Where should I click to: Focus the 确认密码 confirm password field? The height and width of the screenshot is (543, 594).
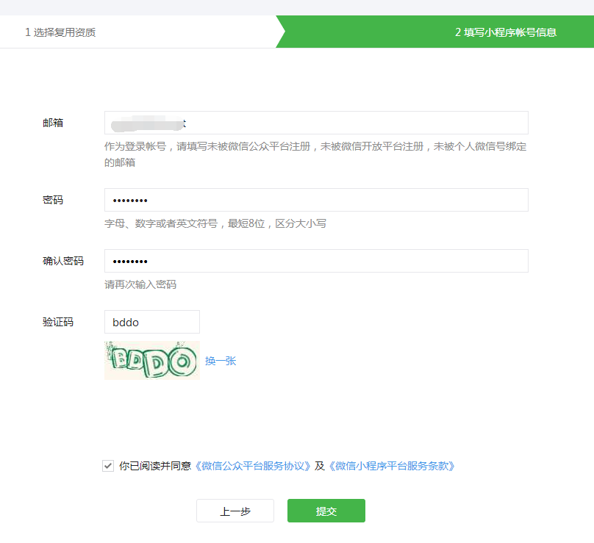point(316,261)
